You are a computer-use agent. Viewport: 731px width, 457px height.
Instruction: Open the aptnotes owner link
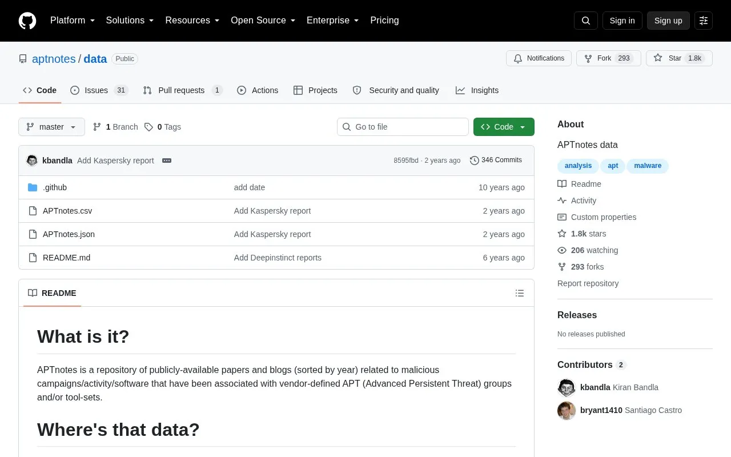[54, 59]
